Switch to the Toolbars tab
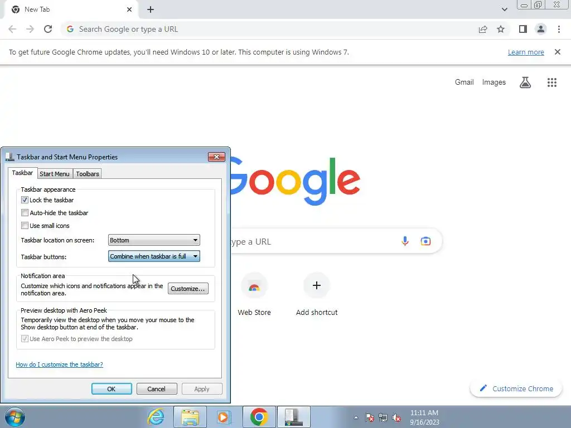Image resolution: width=571 pixels, height=428 pixels. (x=88, y=174)
